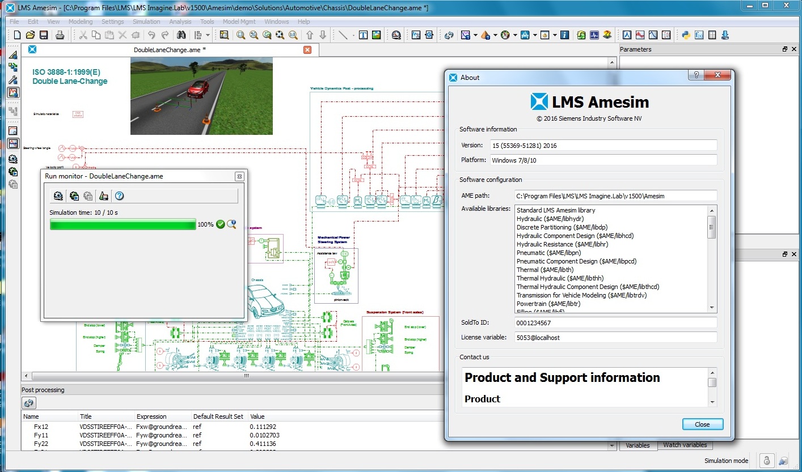This screenshot has width=802, height=472.
Task: Open the Model Mgmt menu
Action: coord(239,22)
